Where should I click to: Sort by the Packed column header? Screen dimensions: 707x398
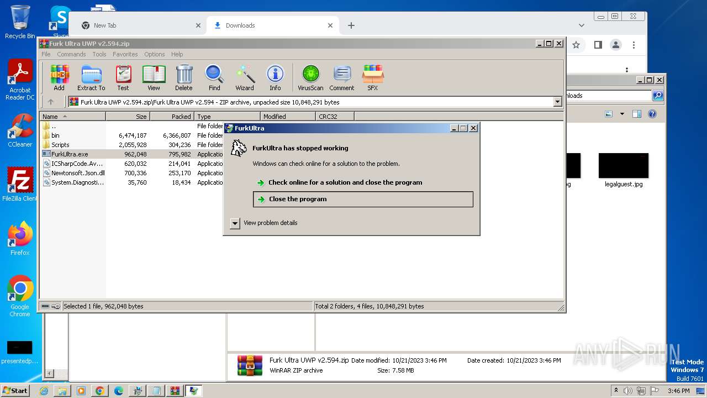pos(172,116)
